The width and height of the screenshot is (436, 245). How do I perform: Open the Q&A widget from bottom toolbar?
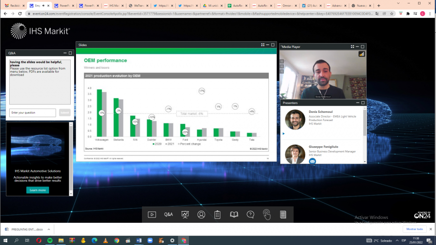[x=169, y=214]
